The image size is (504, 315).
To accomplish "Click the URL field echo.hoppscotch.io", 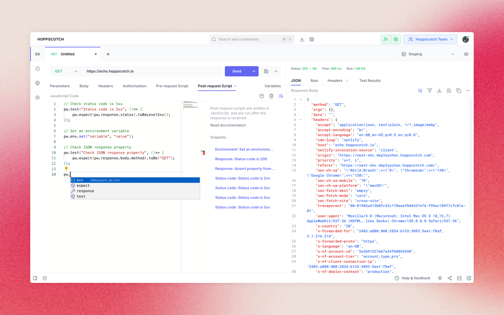I will (152, 71).
